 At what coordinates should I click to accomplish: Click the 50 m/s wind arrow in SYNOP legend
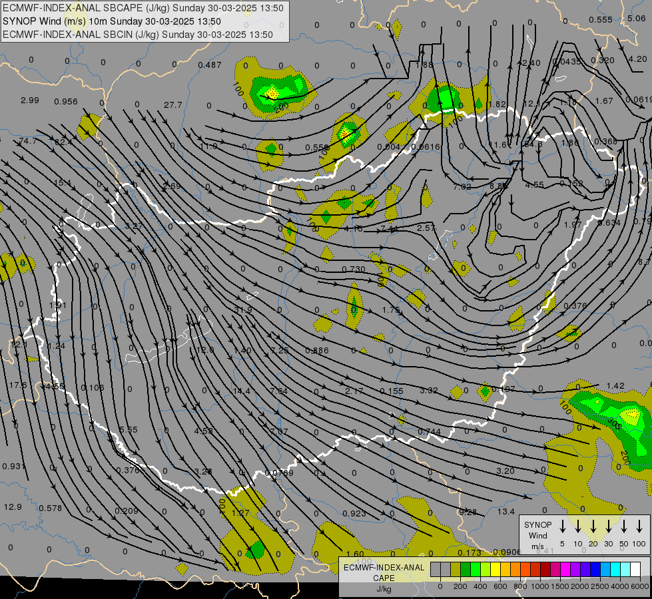[624, 526]
